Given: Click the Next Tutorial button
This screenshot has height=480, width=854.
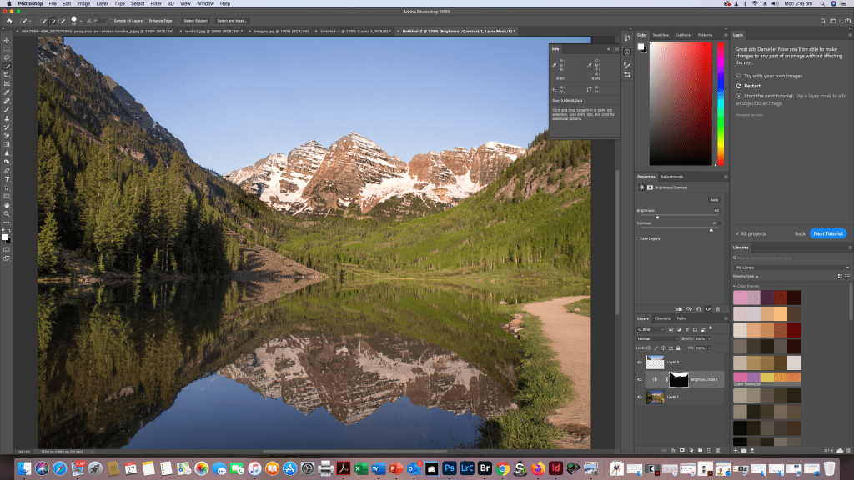Looking at the screenshot, I should point(827,233).
